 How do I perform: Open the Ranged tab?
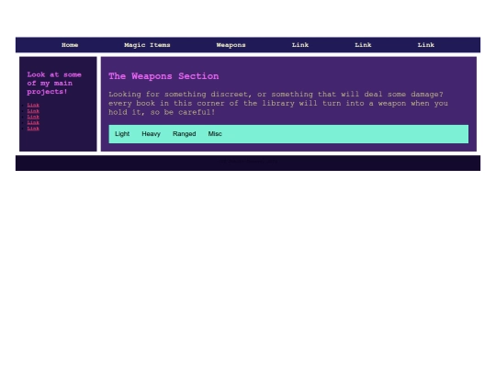click(184, 134)
